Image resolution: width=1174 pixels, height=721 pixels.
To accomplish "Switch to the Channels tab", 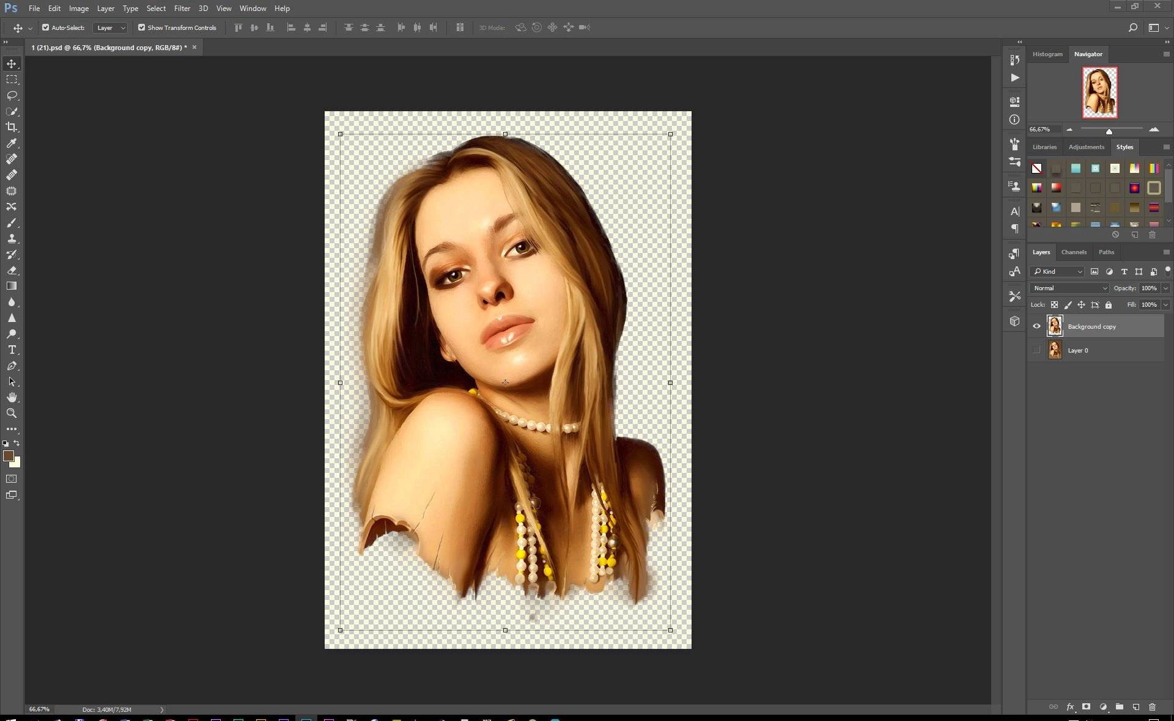I will [1074, 252].
